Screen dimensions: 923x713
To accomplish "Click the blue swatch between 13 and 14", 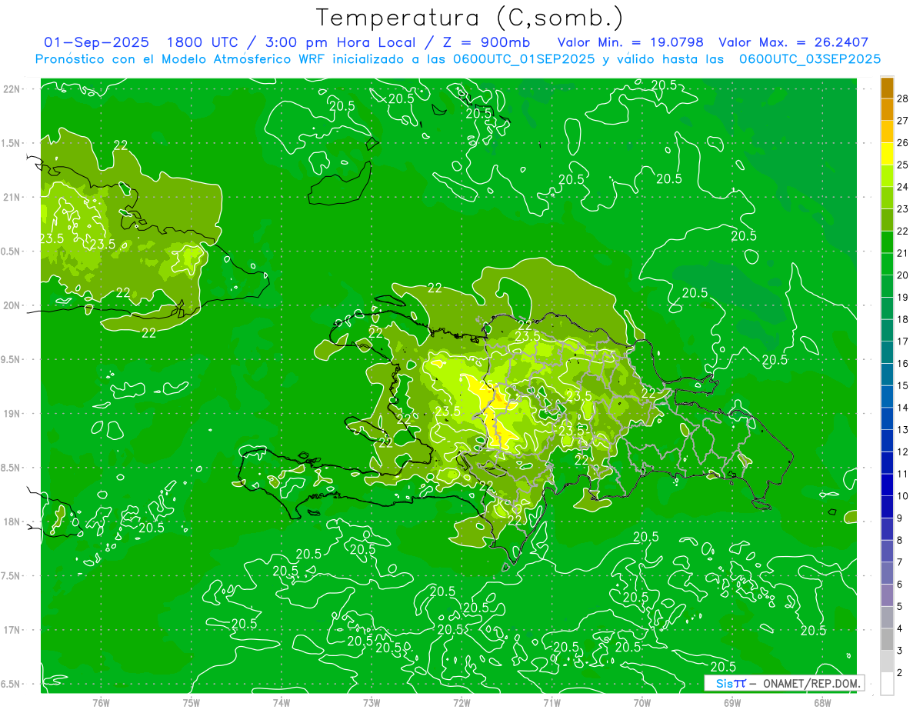I will tap(887, 419).
